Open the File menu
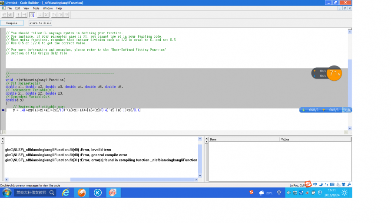This screenshot has height=223, width=391. tap(10, 8)
